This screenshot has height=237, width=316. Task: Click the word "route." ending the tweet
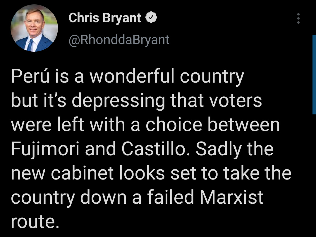tap(33, 222)
